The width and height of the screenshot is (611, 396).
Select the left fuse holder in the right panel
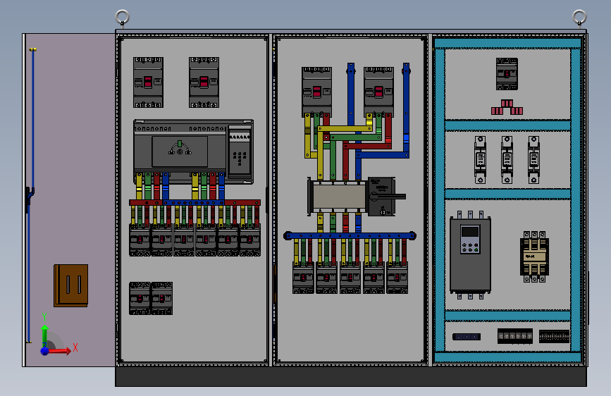(480, 159)
